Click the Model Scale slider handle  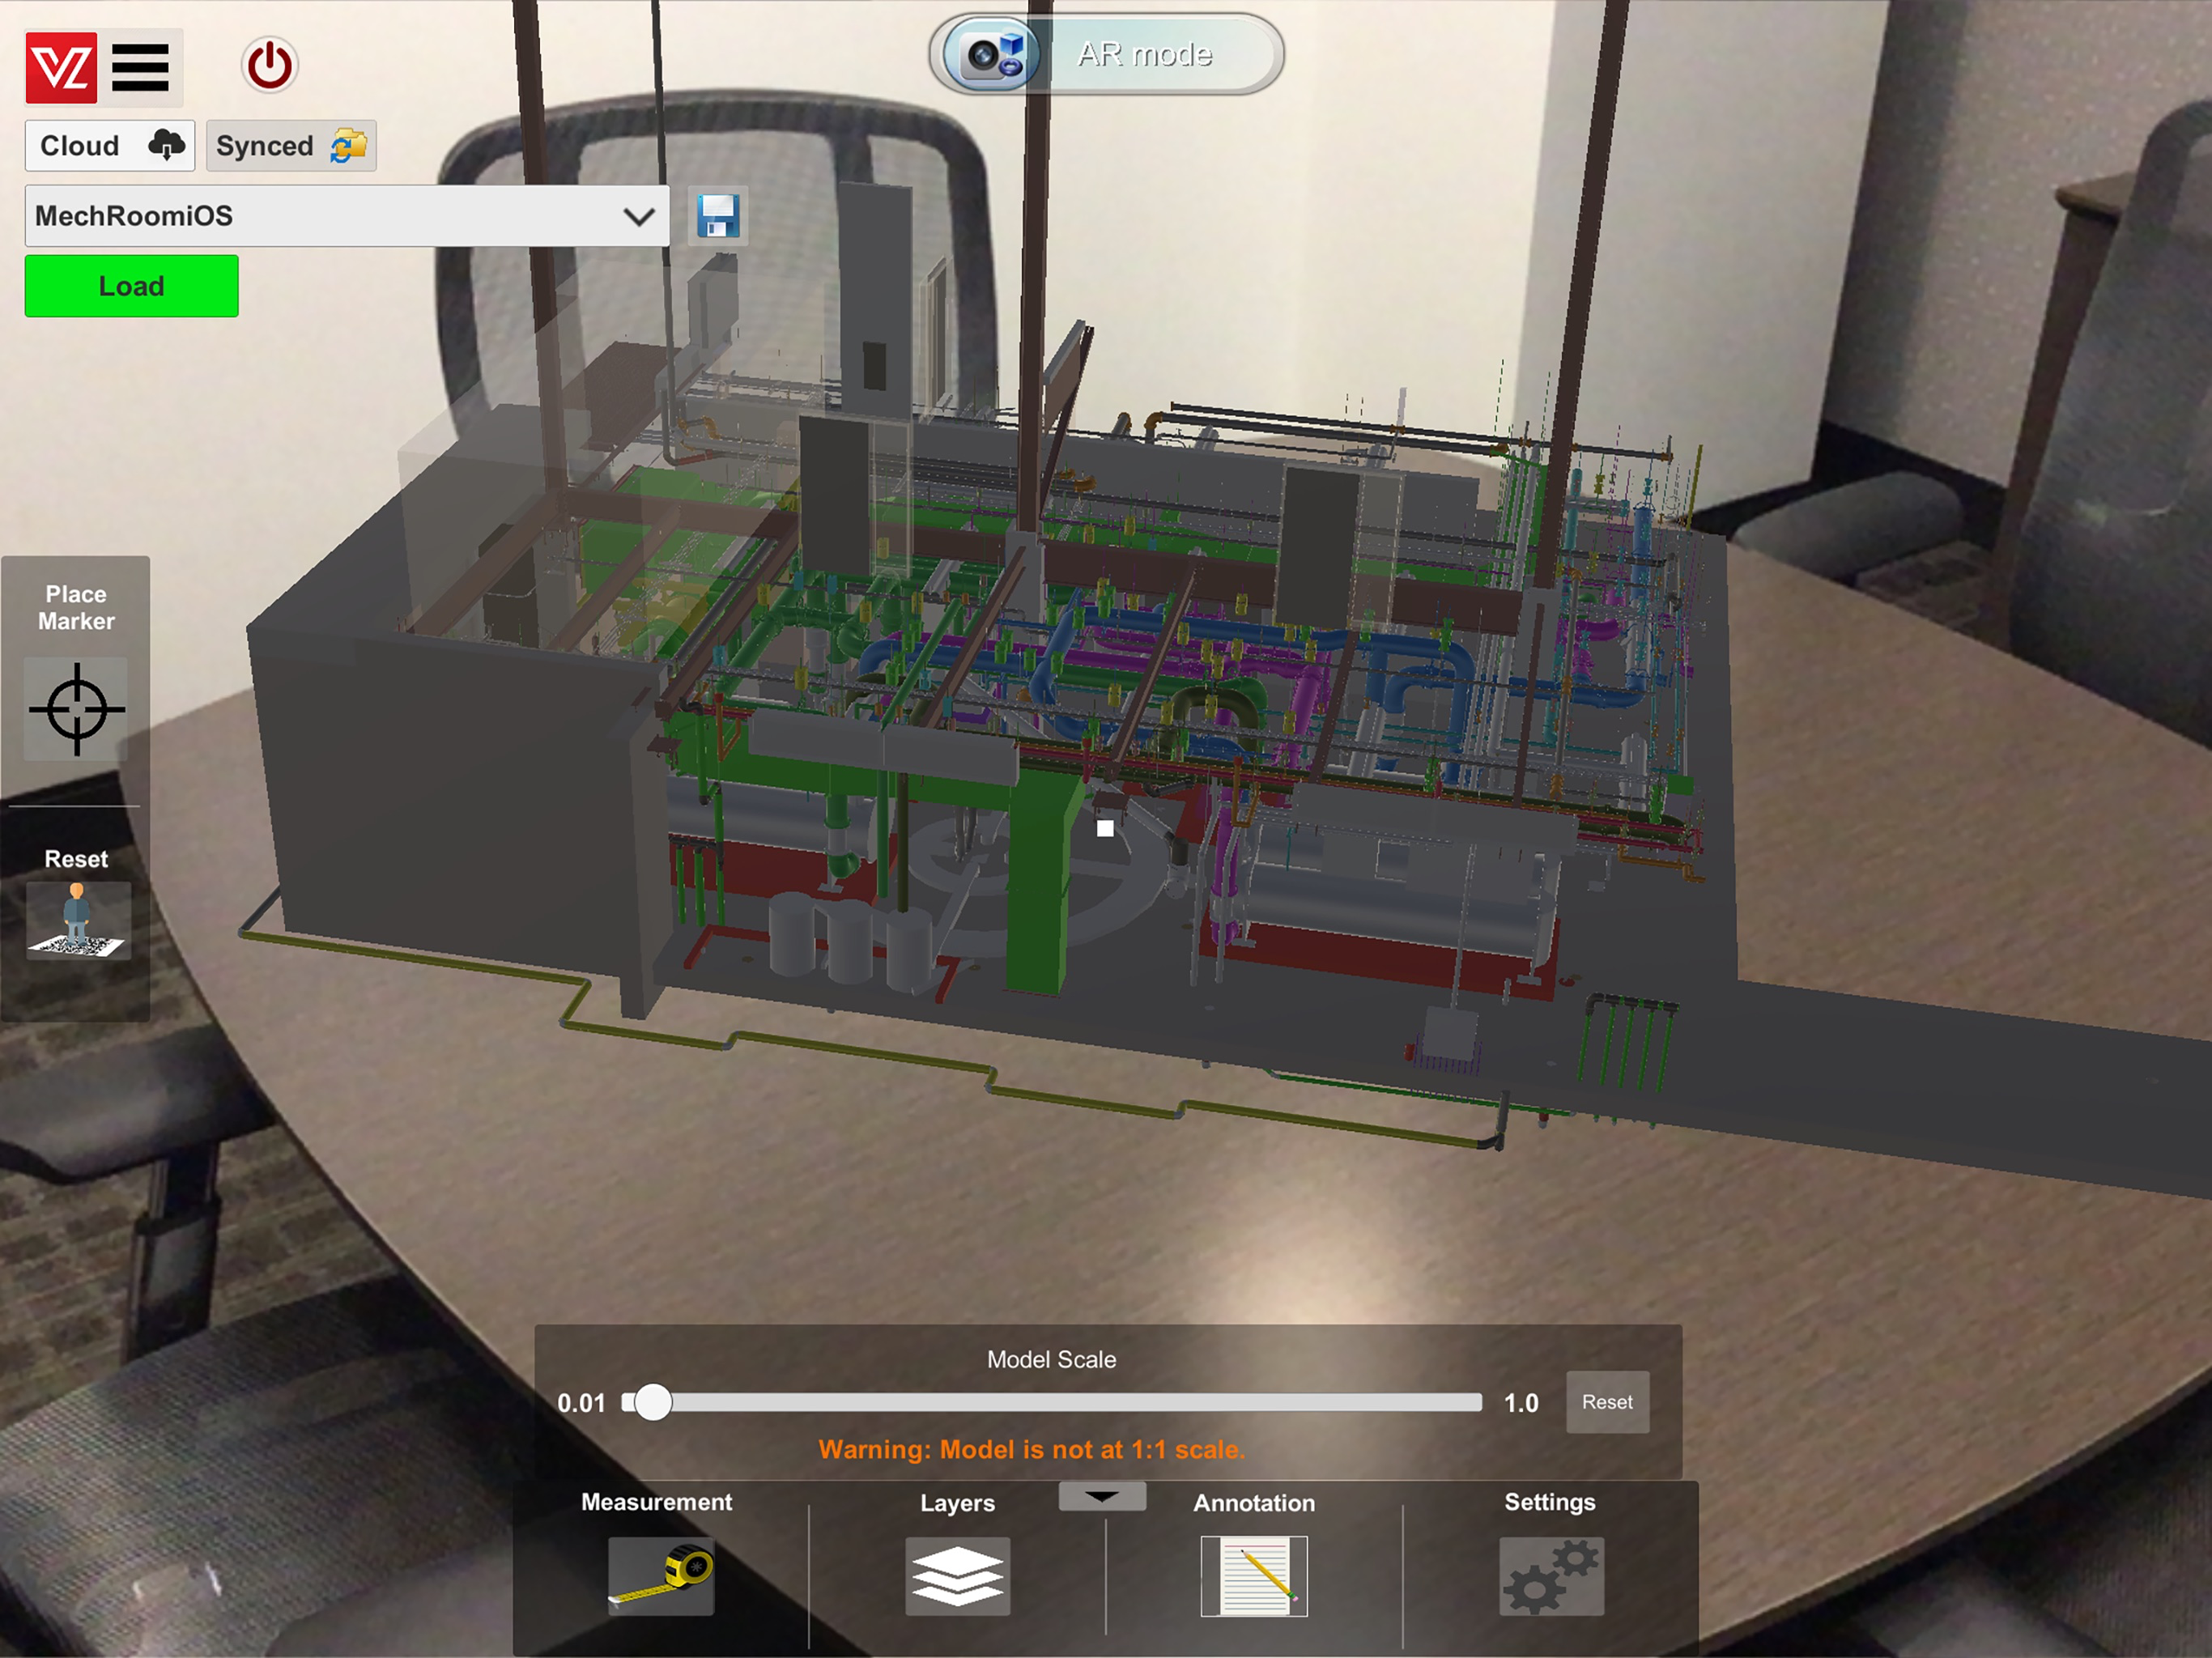653,1402
